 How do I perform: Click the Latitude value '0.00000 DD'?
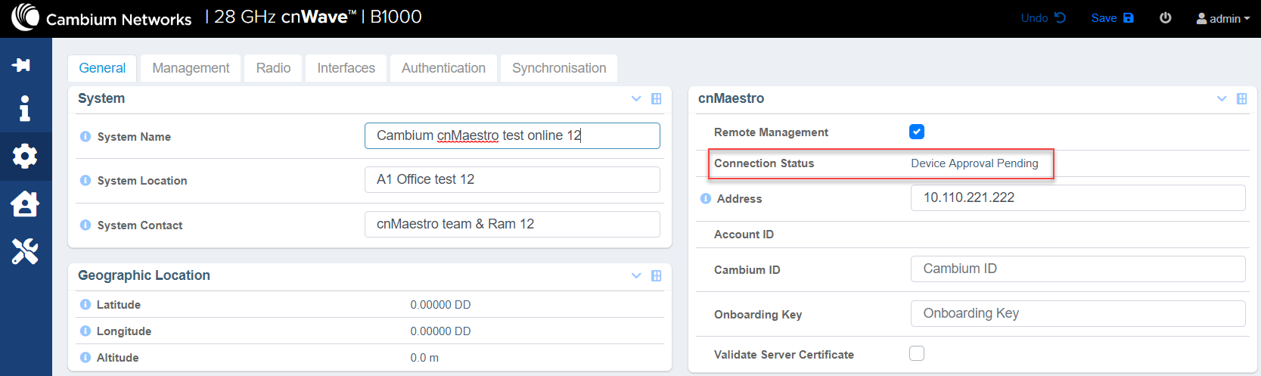tap(440, 305)
